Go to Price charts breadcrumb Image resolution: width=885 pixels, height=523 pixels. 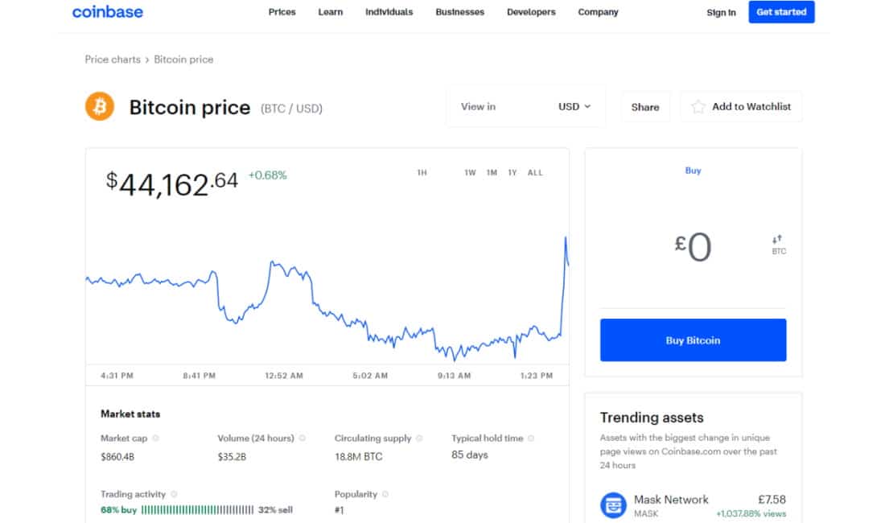pyautogui.click(x=113, y=60)
